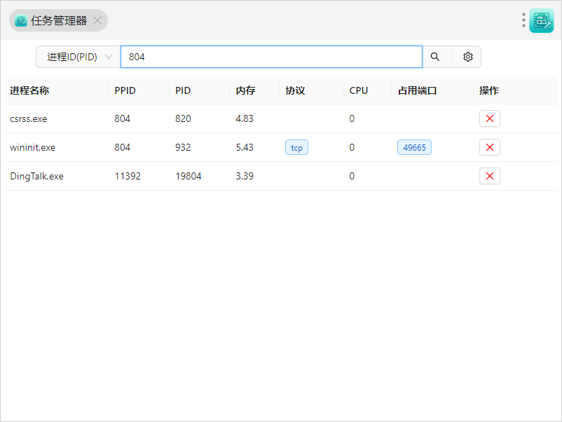This screenshot has width=562, height=422.
Task: Select the wininit.exe process name
Action: coord(33,147)
